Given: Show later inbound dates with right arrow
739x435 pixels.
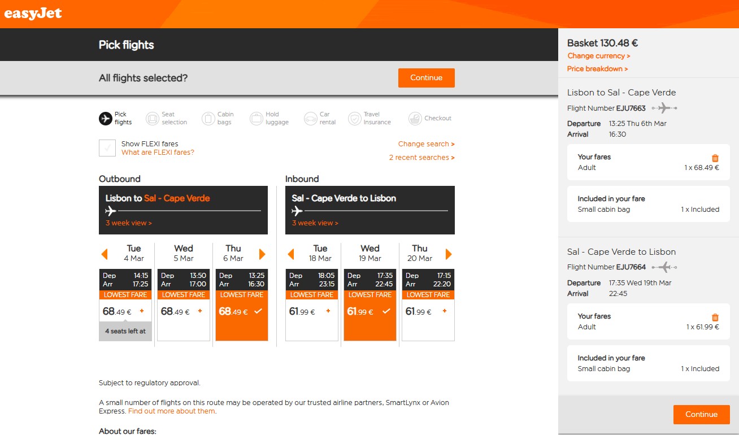Looking at the screenshot, I should pos(449,254).
